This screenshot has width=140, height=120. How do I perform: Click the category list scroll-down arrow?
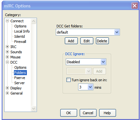pos(34,108)
